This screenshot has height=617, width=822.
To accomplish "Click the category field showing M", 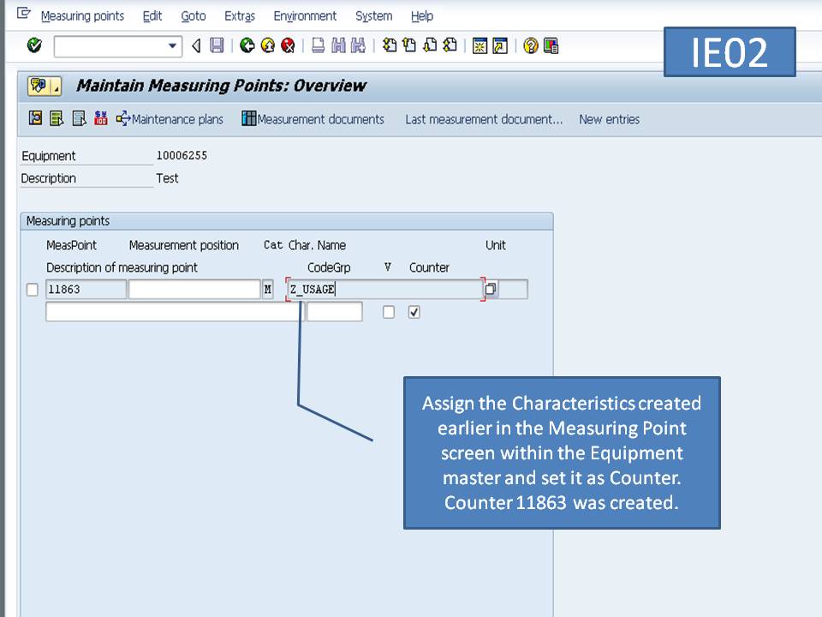I will click(x=268, y=290).
